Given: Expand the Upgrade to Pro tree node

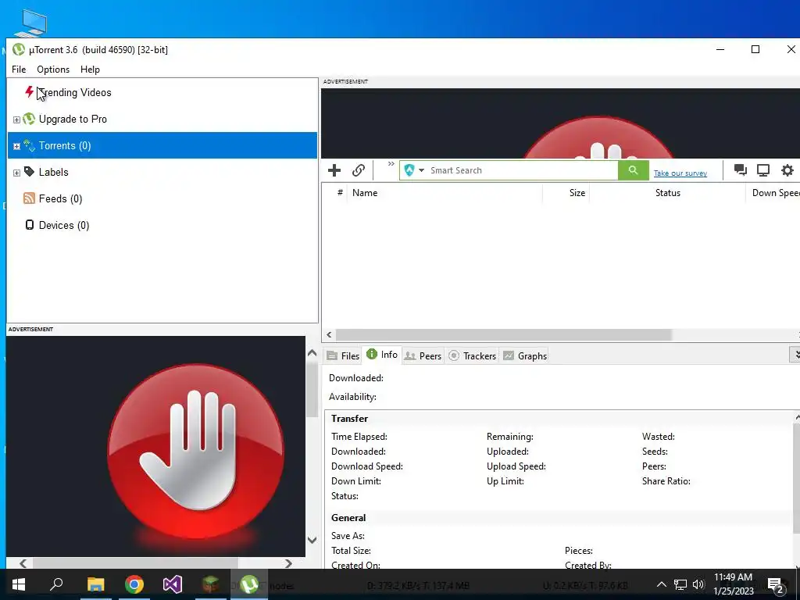Looking at the screenshot, I should [16, 120].
